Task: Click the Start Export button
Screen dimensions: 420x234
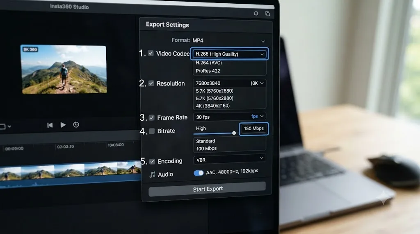Action: tap(207, 189)
